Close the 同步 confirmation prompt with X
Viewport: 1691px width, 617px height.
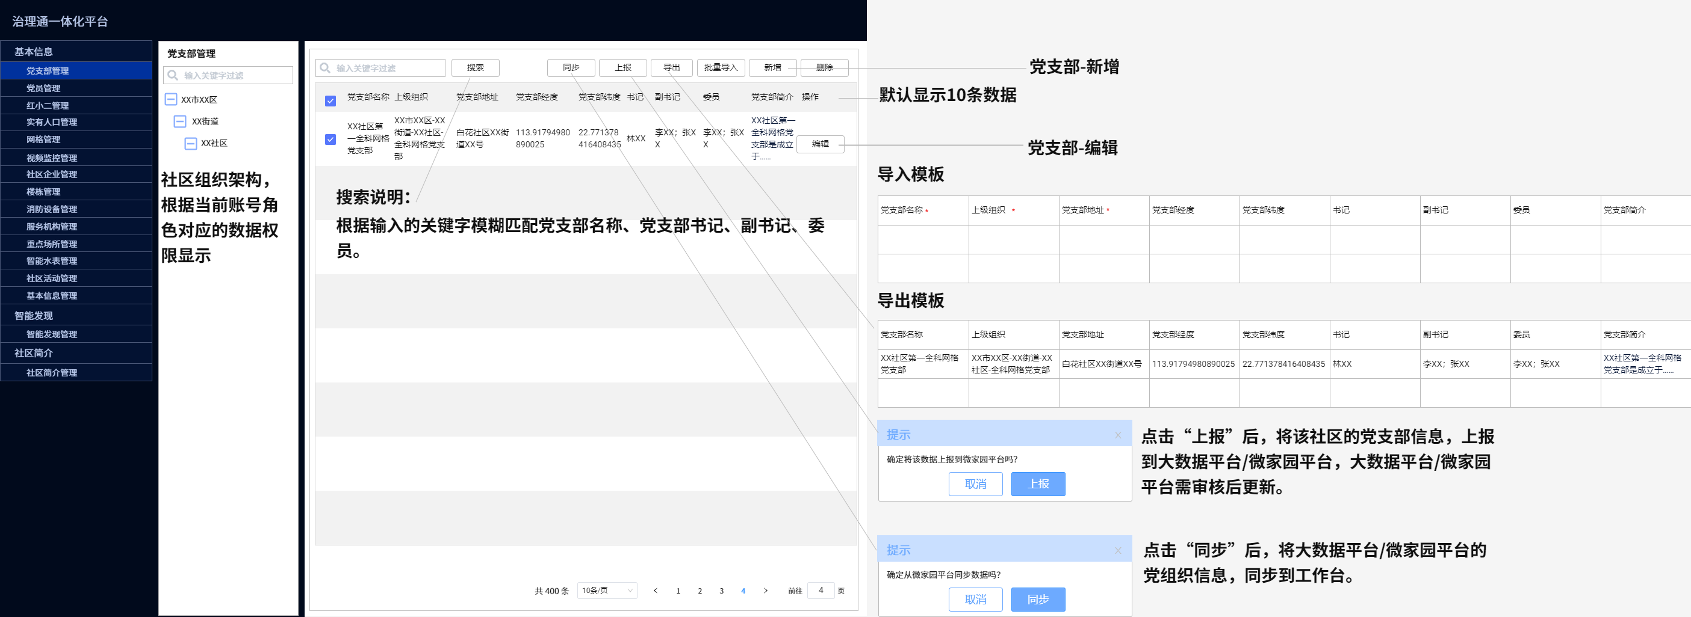[1118, 551]
